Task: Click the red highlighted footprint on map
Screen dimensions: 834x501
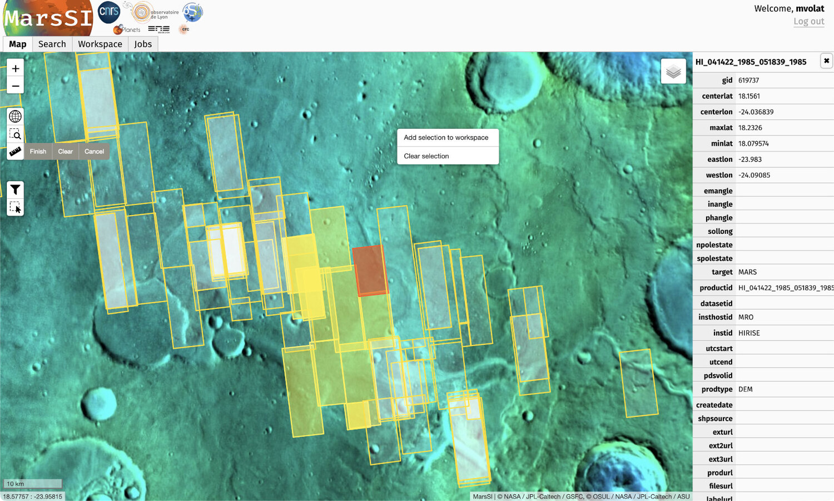Action: [x=370, y=270]
